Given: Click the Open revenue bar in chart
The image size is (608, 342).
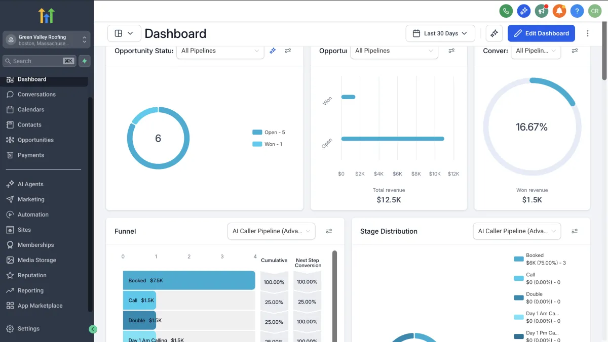Looking at the screenshot, I should tap(393, 139).
